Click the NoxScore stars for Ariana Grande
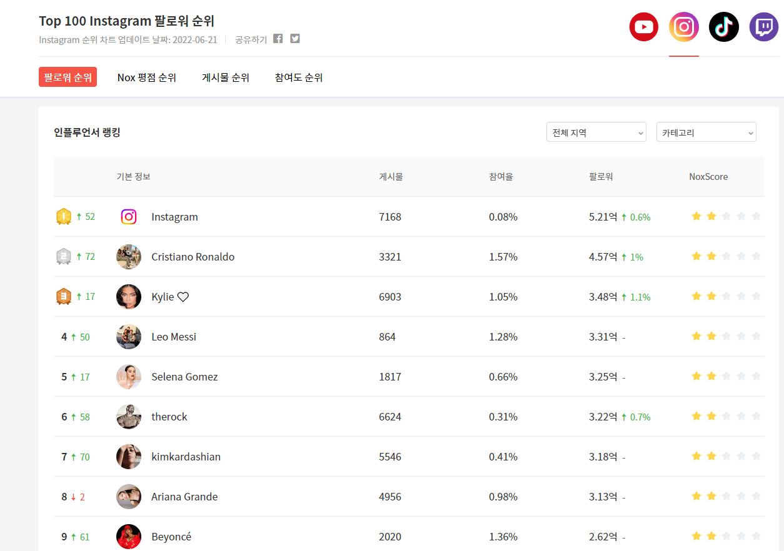 click(x=726, y=496)
